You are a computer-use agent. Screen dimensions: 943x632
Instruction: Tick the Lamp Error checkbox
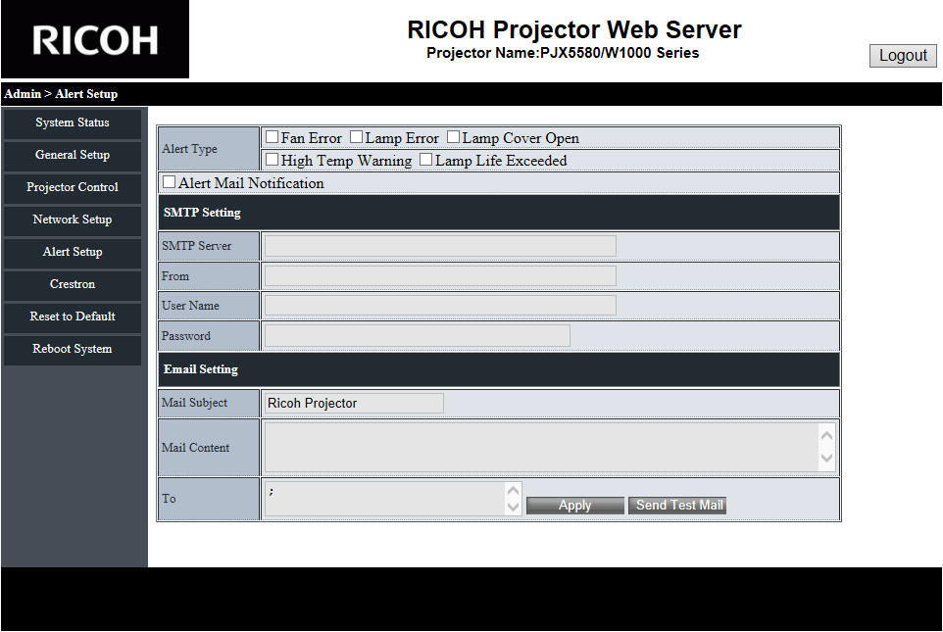pyautogui.click(x=356, y=137)
